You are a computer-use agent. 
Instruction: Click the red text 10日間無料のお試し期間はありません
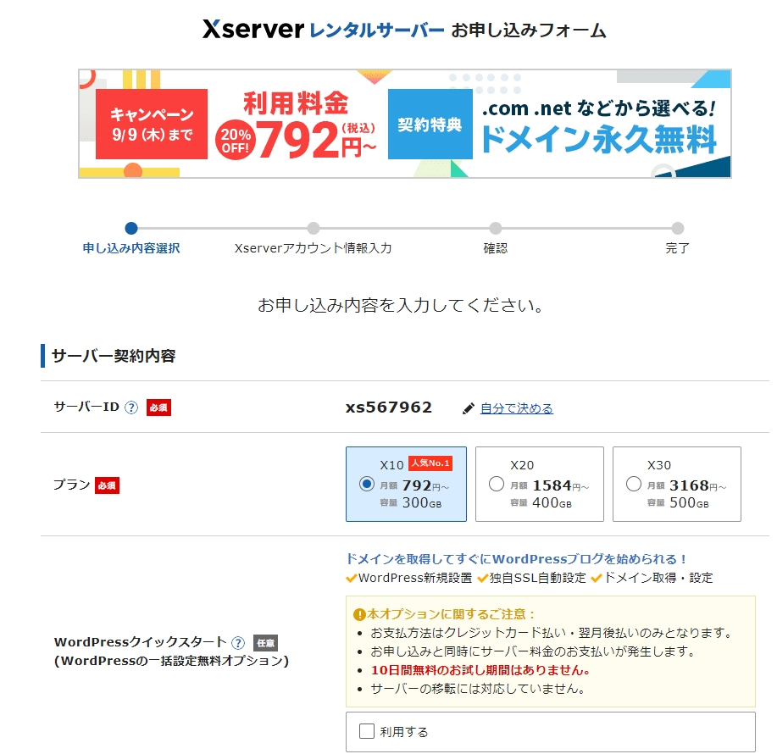480,670
